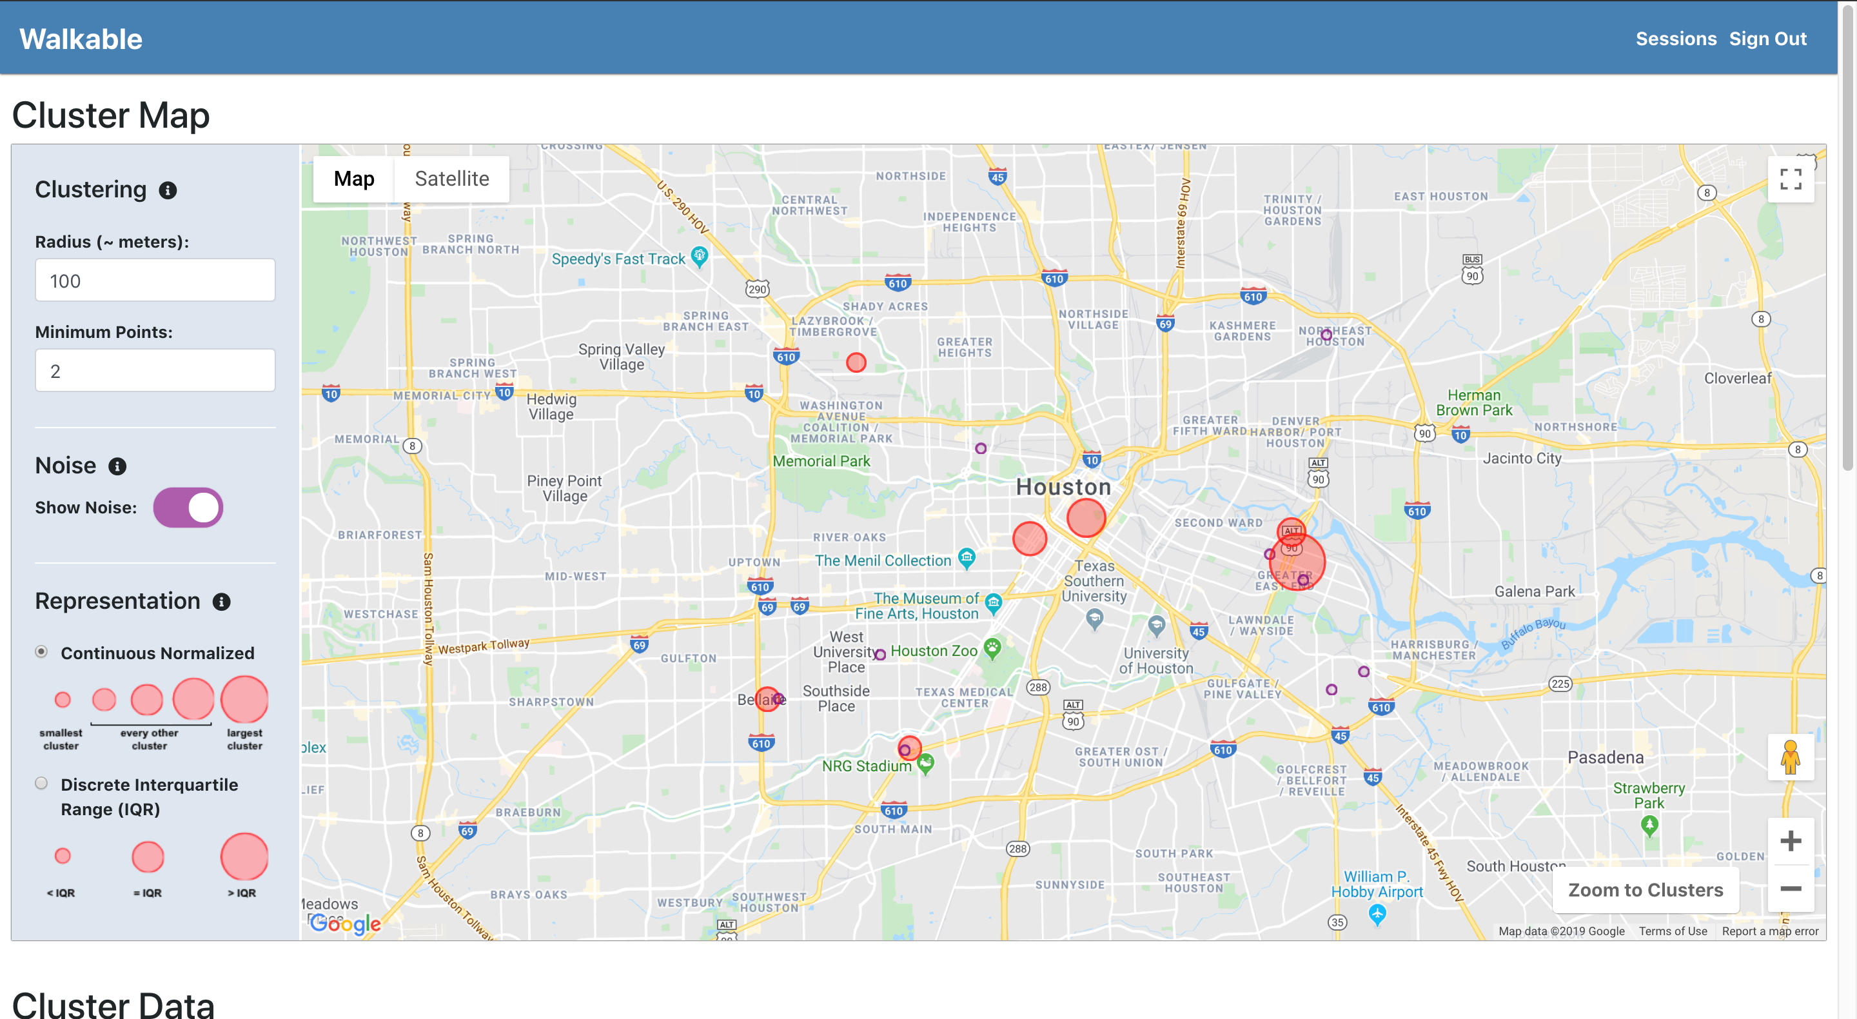Screen dimensions: 1857x1019
Task: Click the Representation info icon
Action: 221,602
